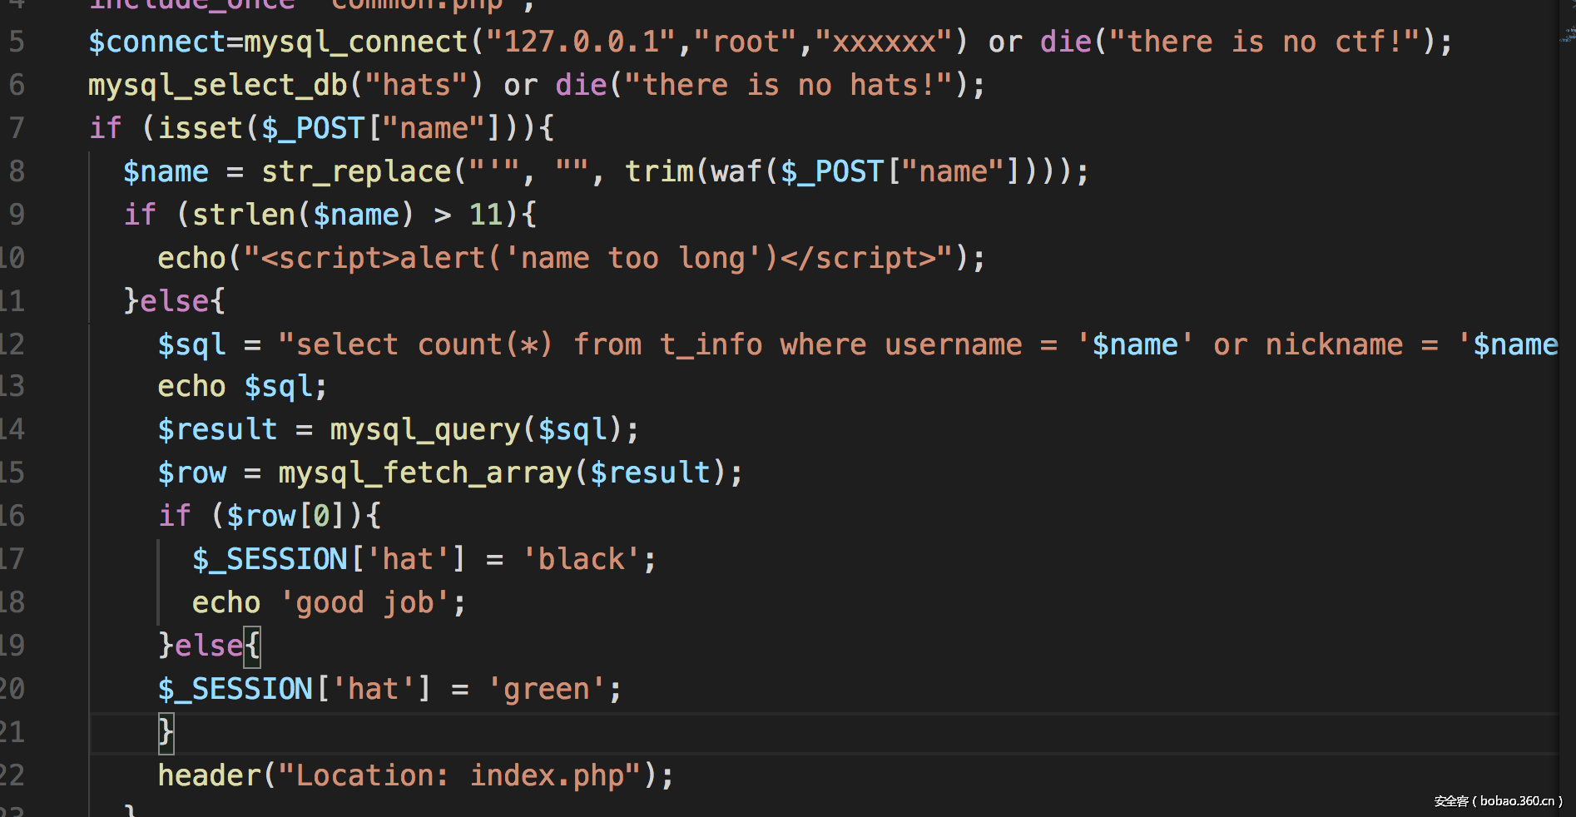This screenshot has width=1576, height=817.
Task: Click the "there is no hats!" string
Action: (x=789, y=85)
